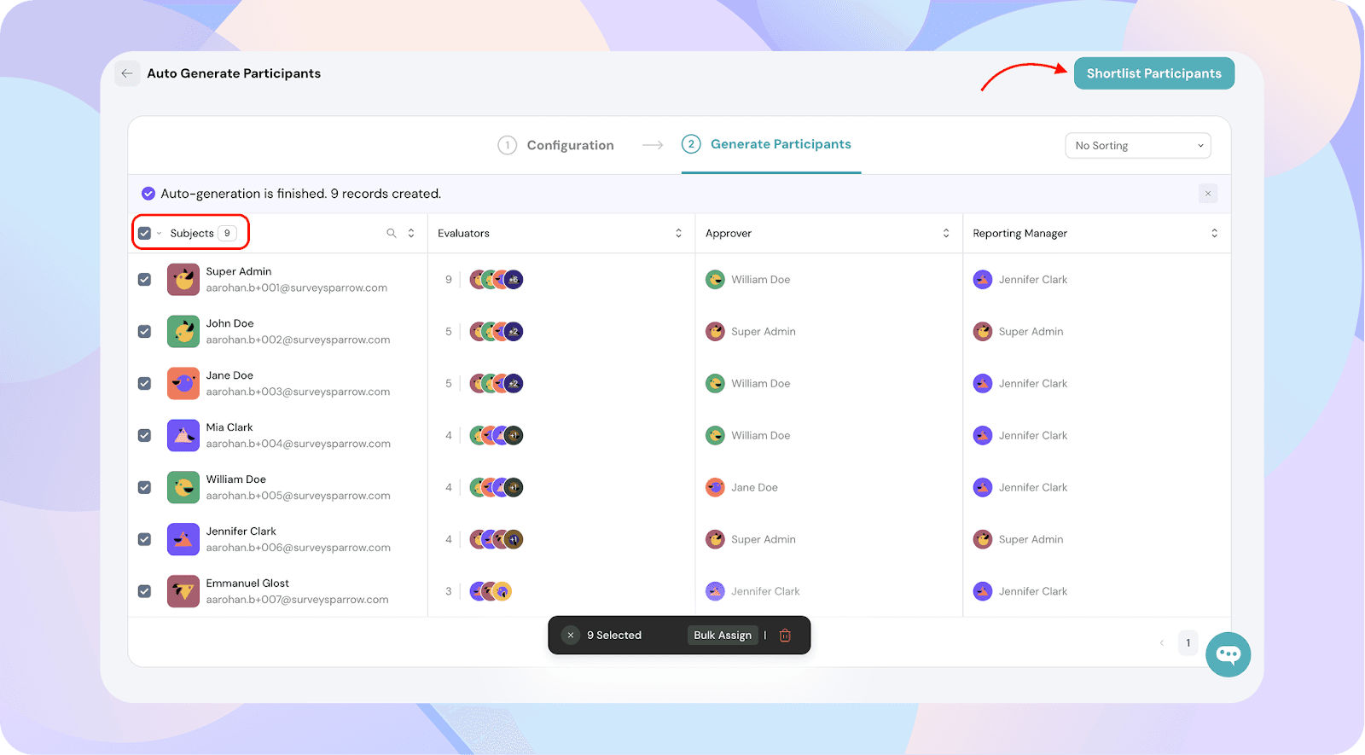Toggle the select-all Subjects checkbox
This screenshot has width=1365, height=755.
[144, 233]
